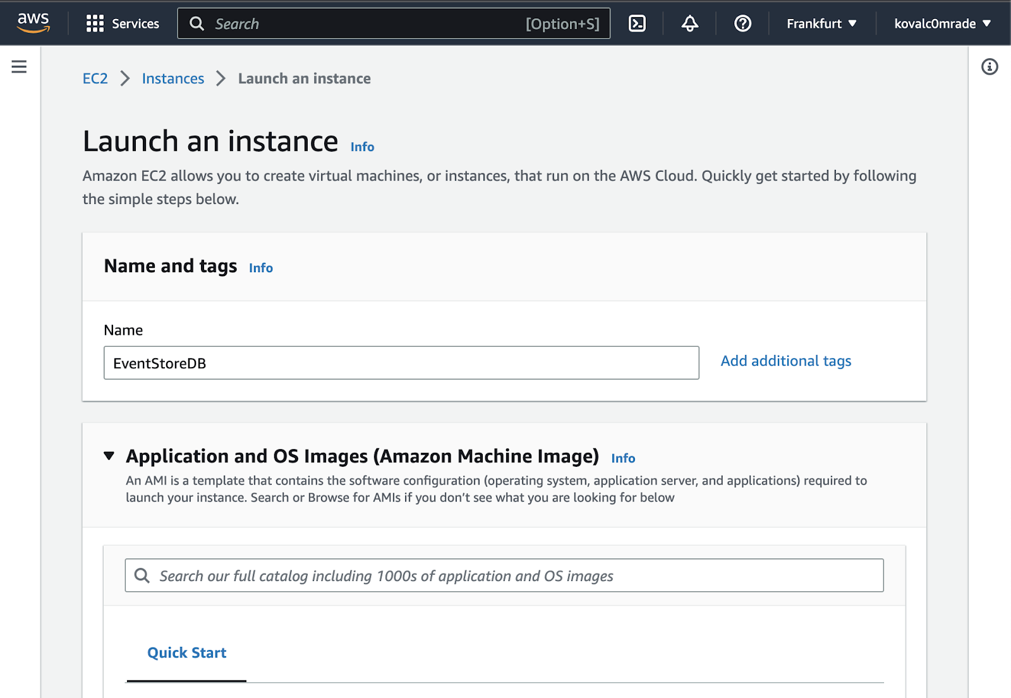Open the help question mark menu
Viewport: 1011px width, 698px height.
point(742,23)
